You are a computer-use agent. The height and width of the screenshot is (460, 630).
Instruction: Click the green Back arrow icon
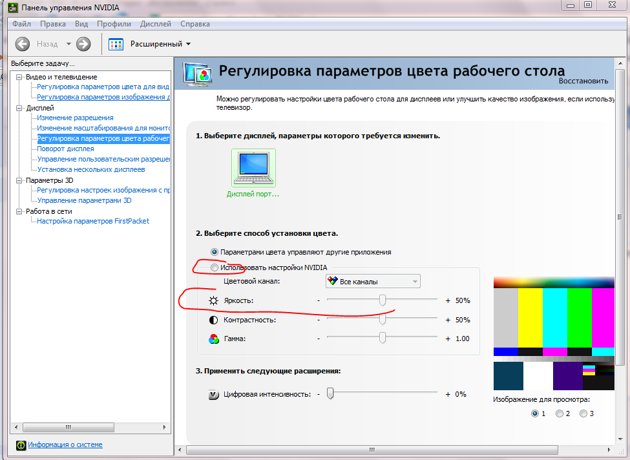pos(23,44)
